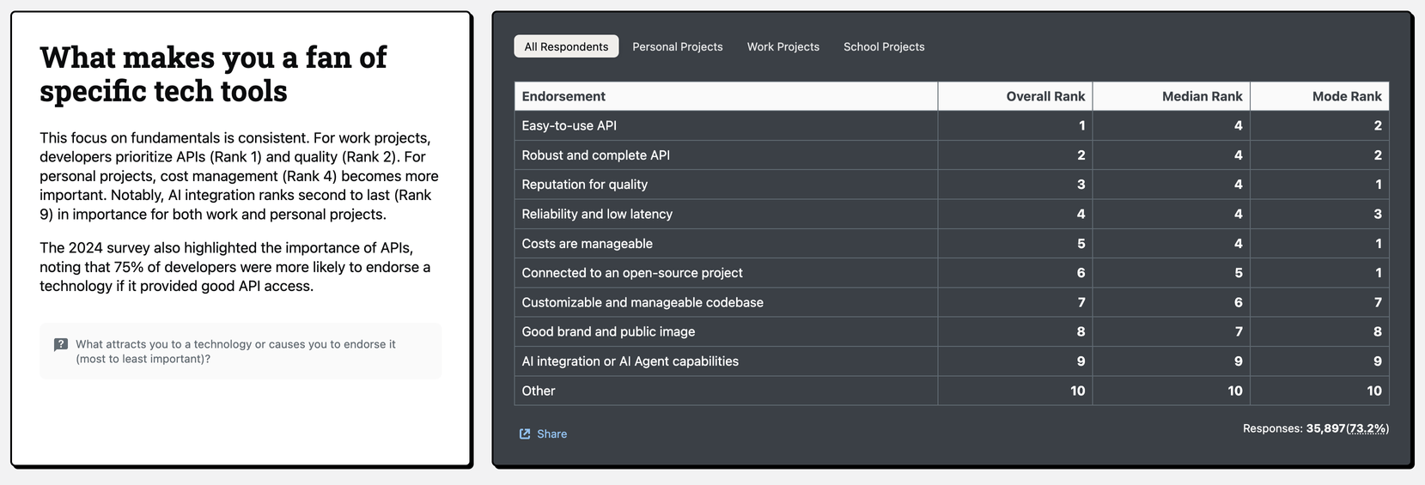The width and height of the screenshot is (1425, 485).
Task: Show the School Projects tab
Action: point(884,46)
